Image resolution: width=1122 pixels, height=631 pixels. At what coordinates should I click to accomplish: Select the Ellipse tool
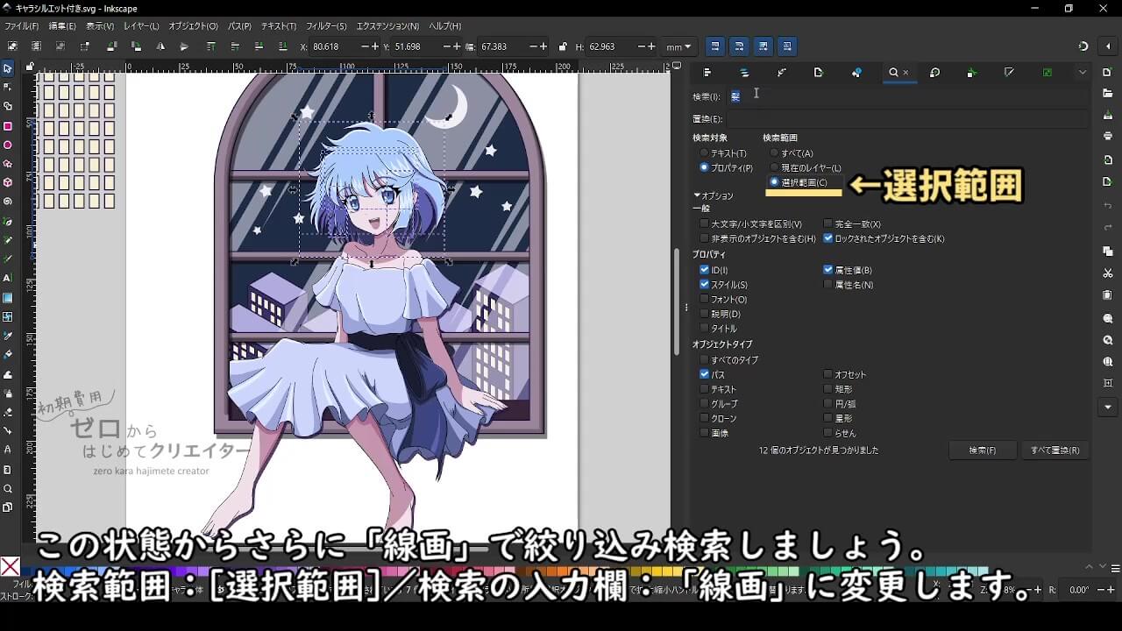(8, 145)
